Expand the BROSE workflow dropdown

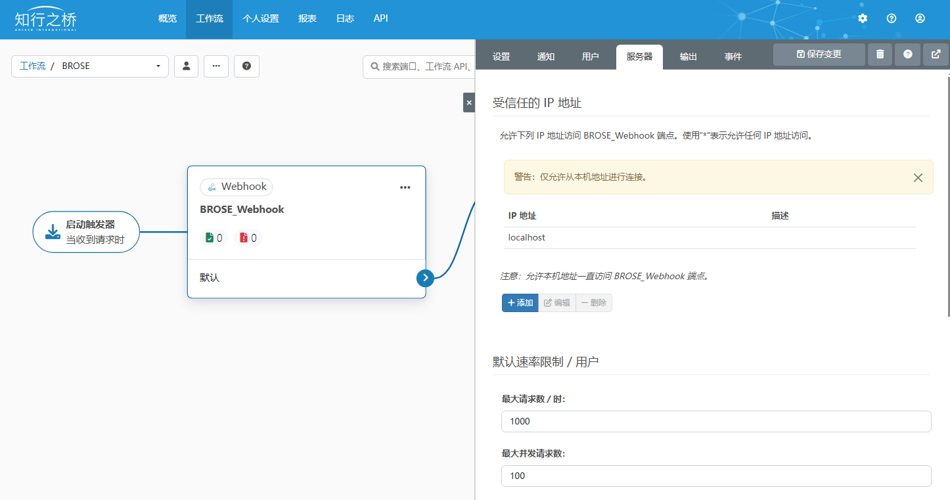(158, 66)
